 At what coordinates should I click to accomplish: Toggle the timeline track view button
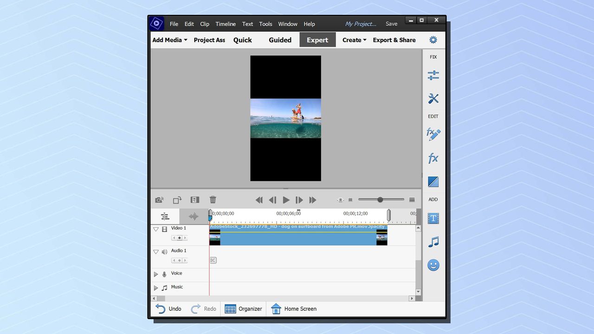click(x=165, y=216)
